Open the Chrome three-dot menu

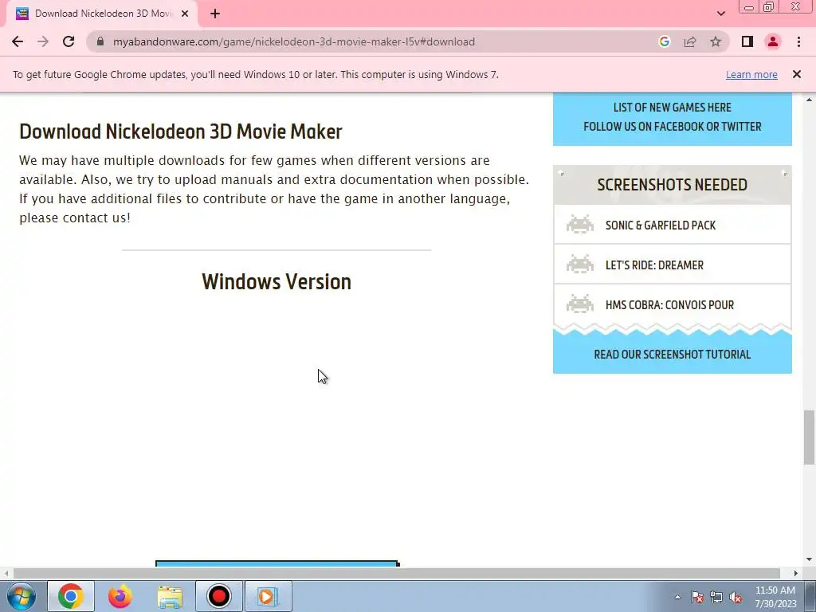tap(798, 41)
